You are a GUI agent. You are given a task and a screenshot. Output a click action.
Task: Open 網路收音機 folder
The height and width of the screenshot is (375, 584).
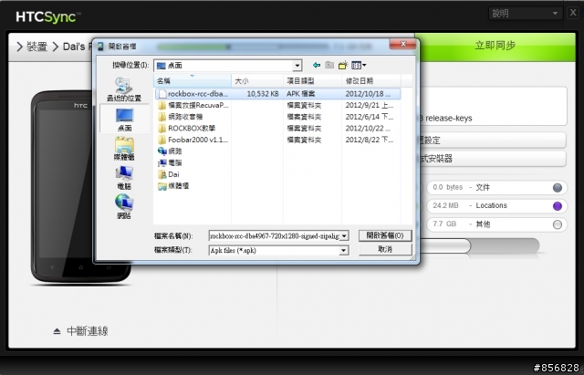[x=181, y=117]
